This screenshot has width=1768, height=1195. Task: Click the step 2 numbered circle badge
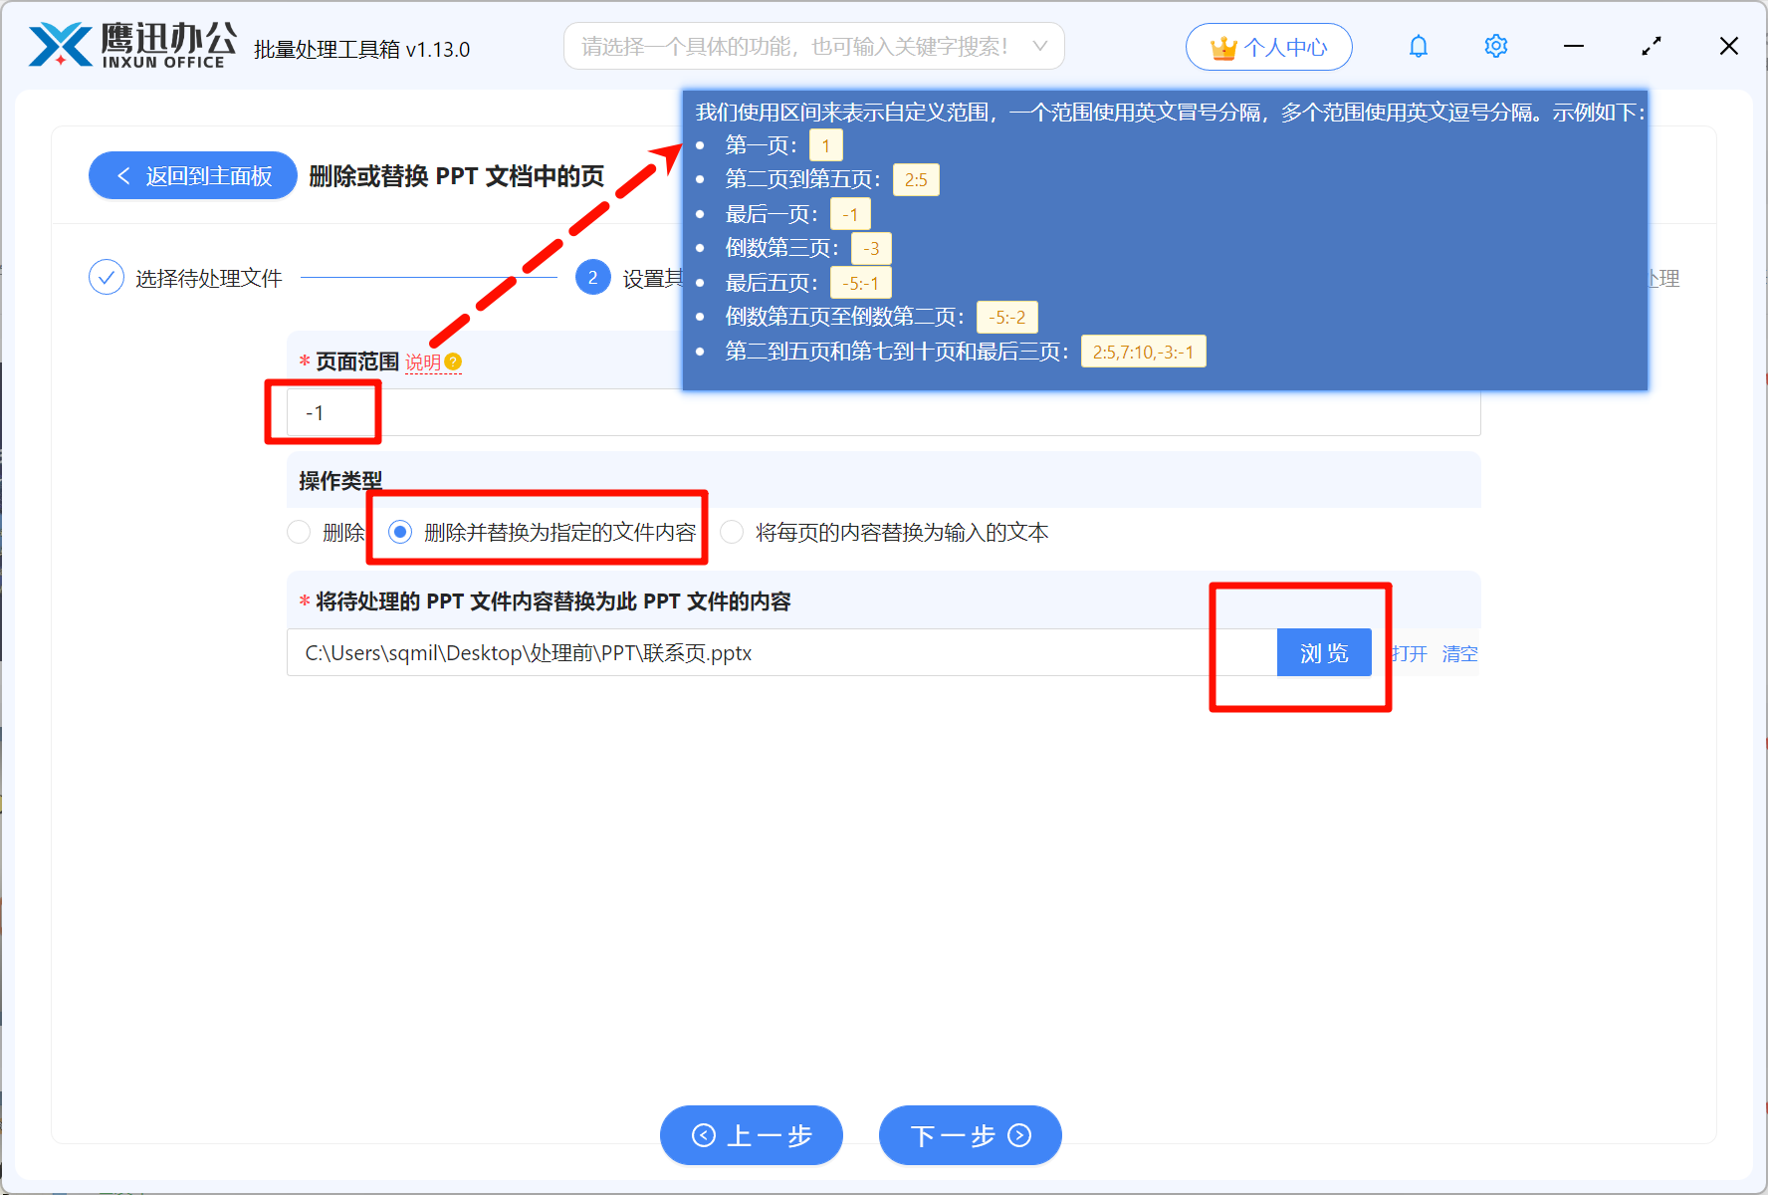pos(593,277)
